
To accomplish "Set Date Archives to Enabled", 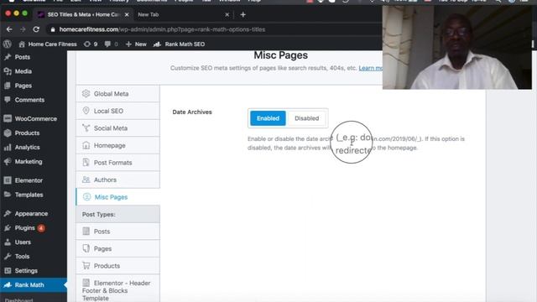I will [x=268, y=118].
